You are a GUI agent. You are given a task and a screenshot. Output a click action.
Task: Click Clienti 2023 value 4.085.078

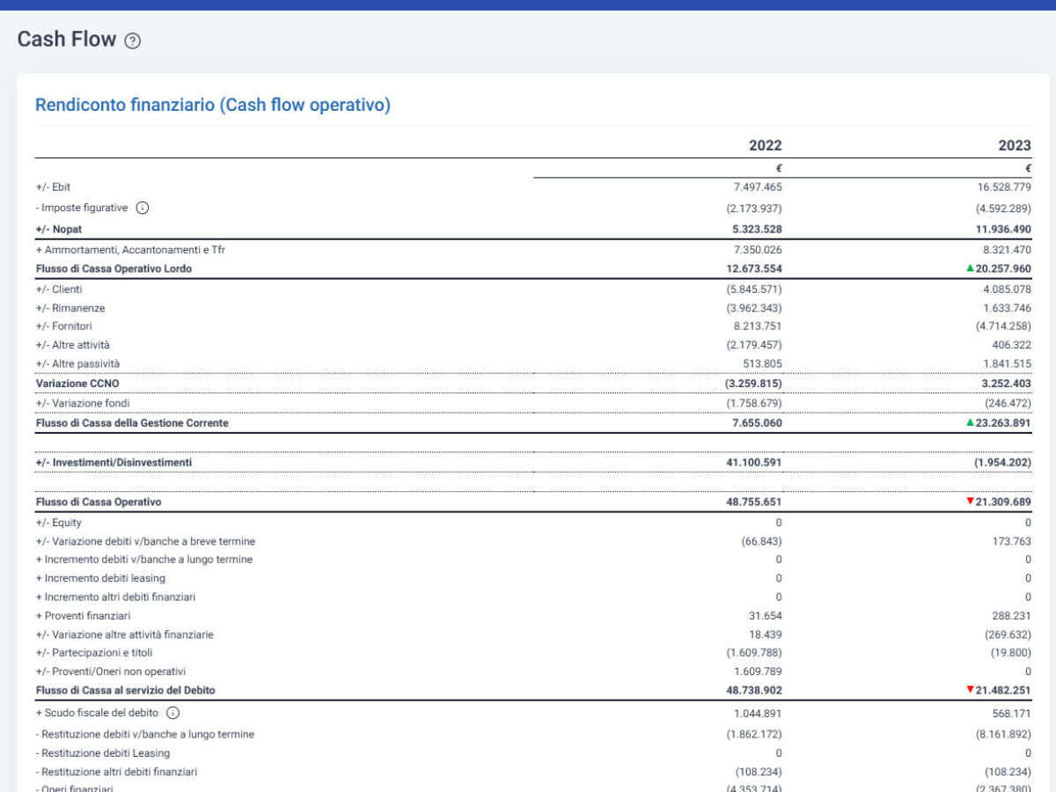tap(1006, 290)
